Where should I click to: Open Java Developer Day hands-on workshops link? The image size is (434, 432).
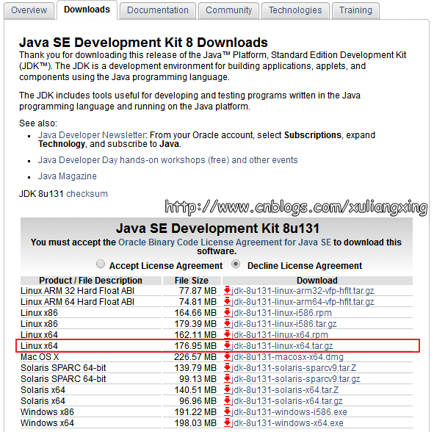[167, 160]
